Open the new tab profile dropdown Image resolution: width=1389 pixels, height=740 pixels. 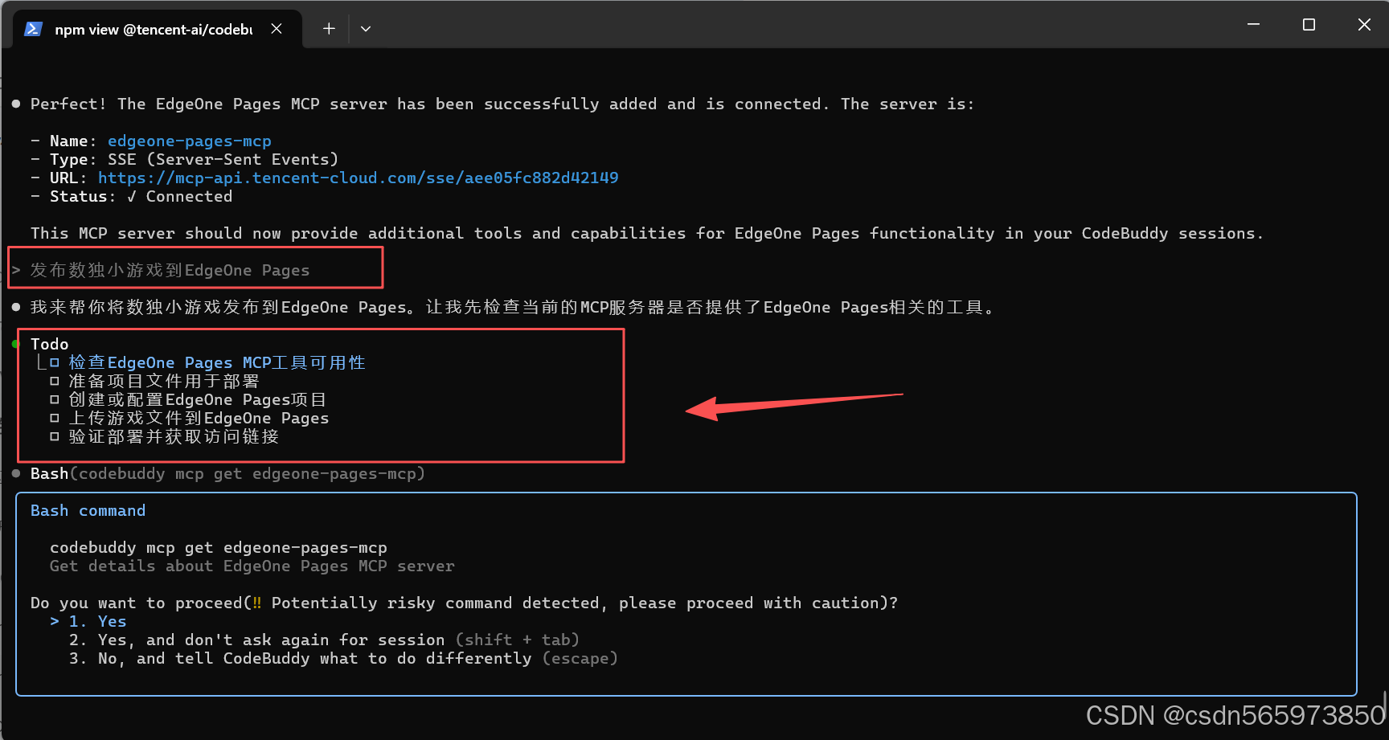(x=366, y=29)
